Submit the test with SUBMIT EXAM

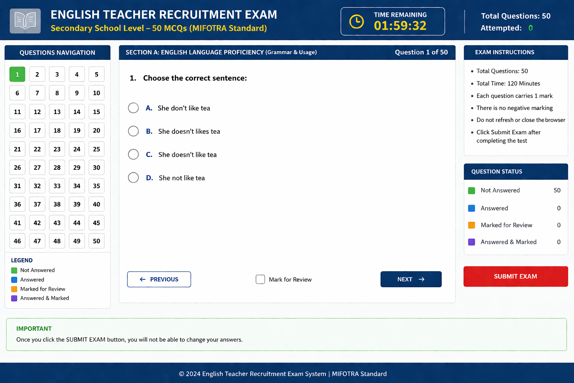pos(515,276)
